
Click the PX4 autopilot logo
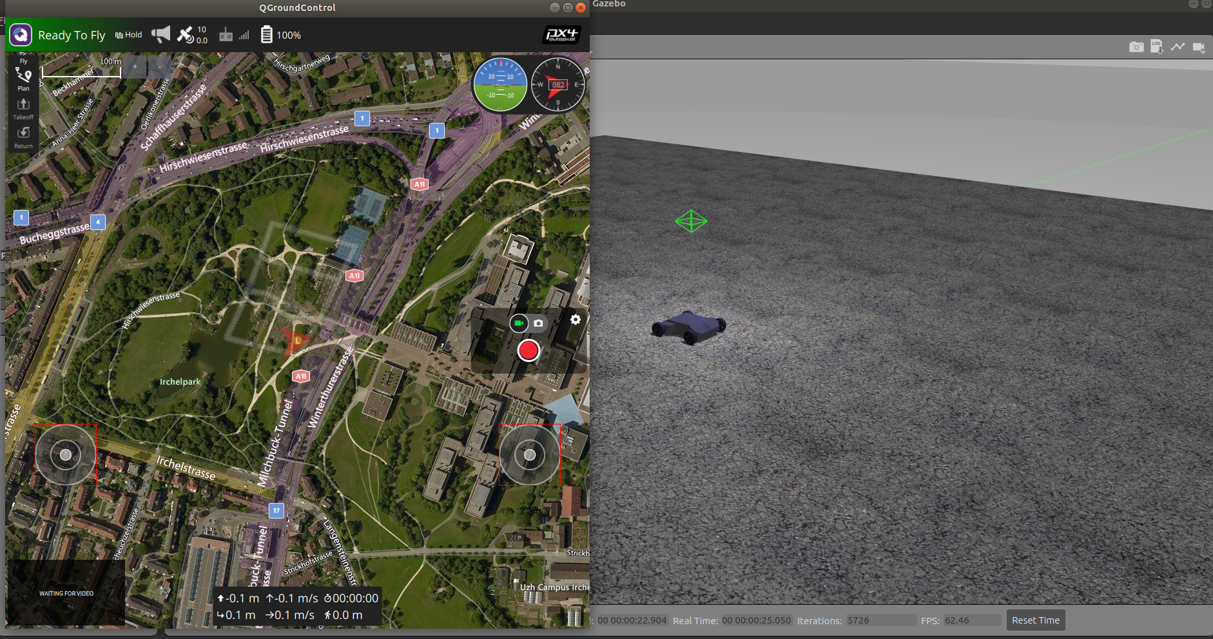click(561, 35)
